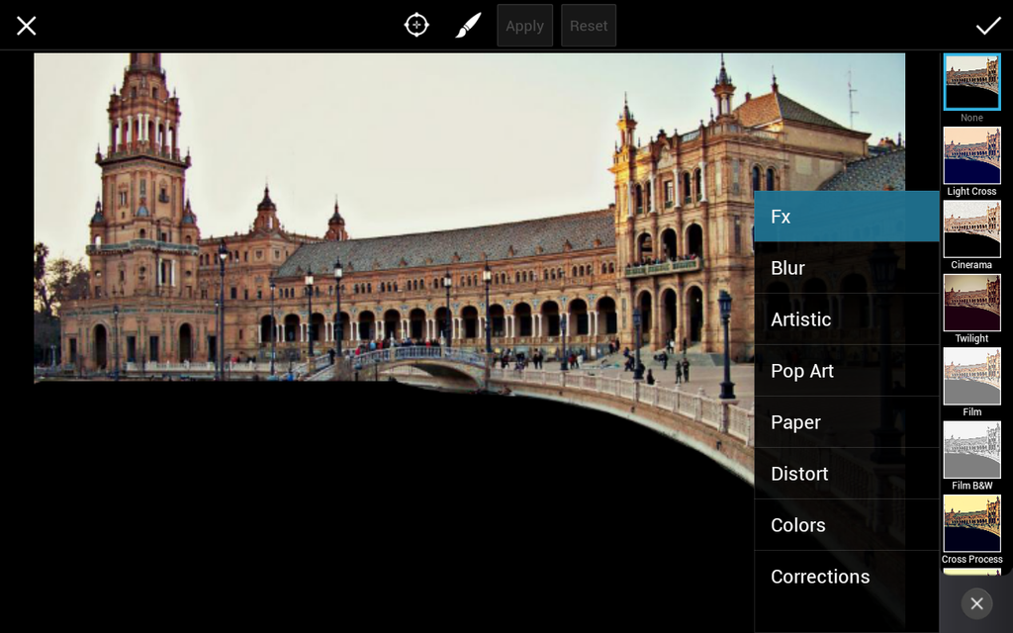Open the Pop Art category
The width and height of the screenshot is (1013, 633).
coord(847,371)
